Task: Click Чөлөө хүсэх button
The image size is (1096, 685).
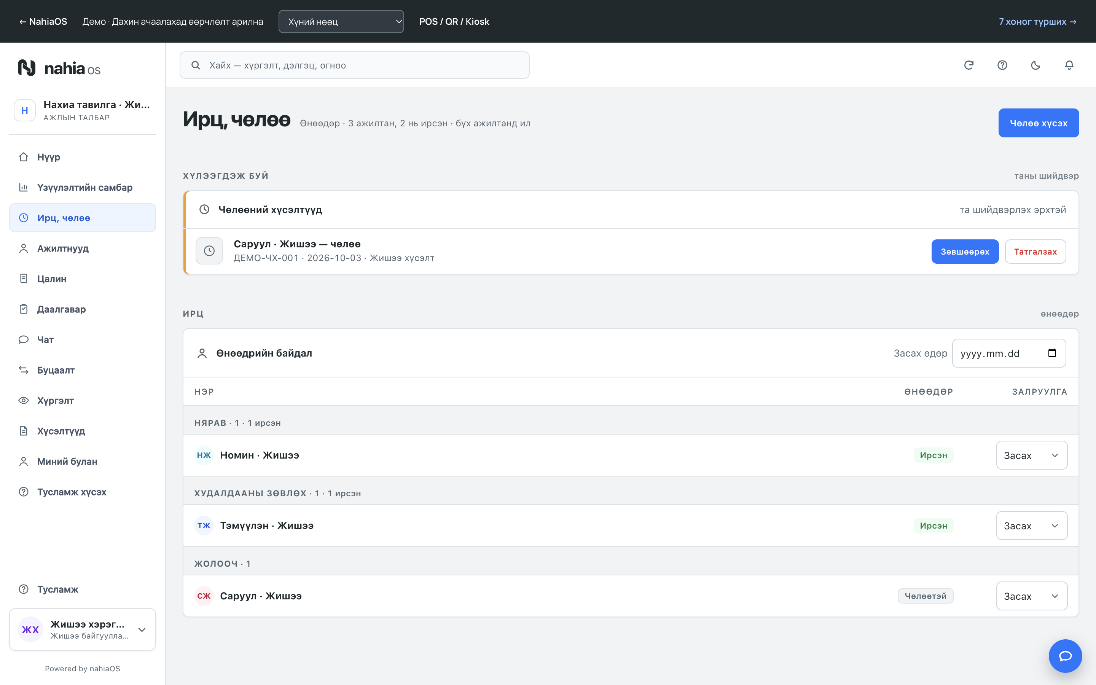Action: [x=1039, y=123]
